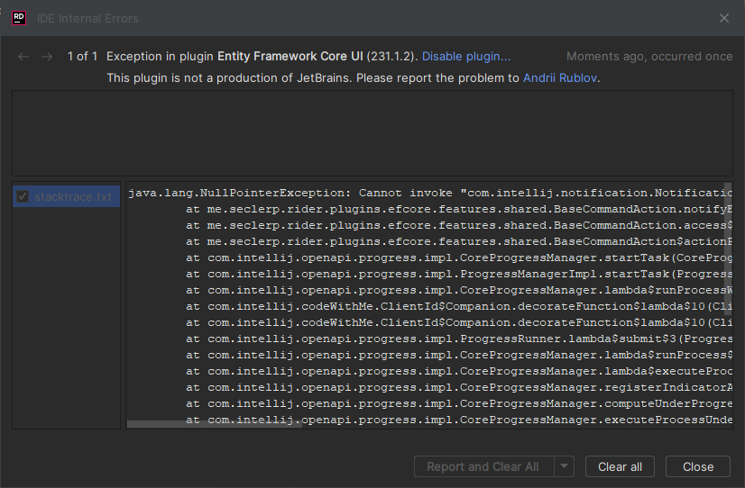
Task: Go to next error with forward arrow
Action: 47,57
